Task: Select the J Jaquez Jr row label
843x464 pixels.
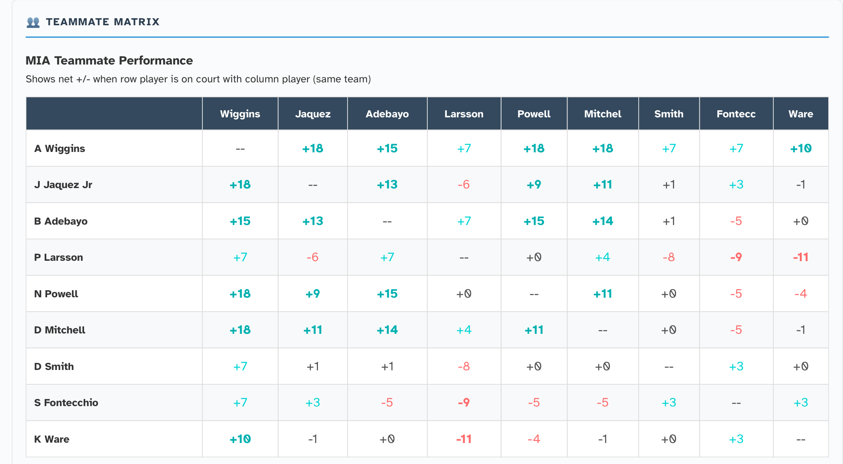Action: coord(63,185)
